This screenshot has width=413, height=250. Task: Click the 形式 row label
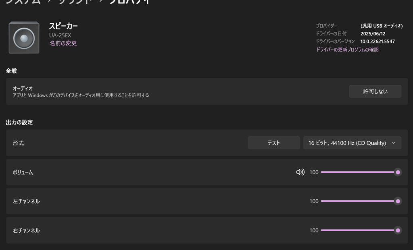click(x=18, y=143)
